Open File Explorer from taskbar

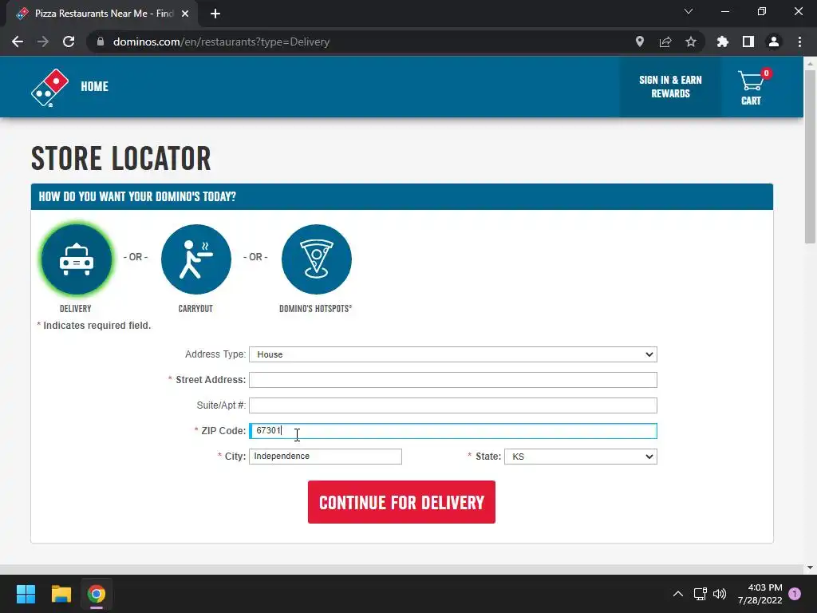(x=61, y=594)
